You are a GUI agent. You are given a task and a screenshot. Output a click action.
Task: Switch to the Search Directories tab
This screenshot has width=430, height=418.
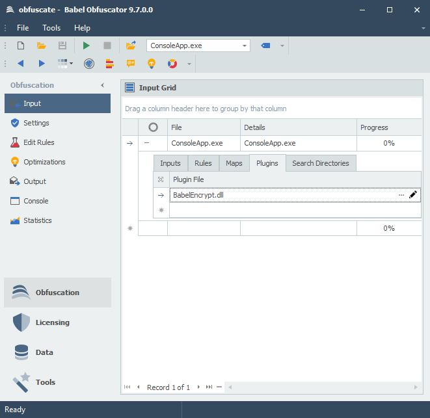pos(321,163)
